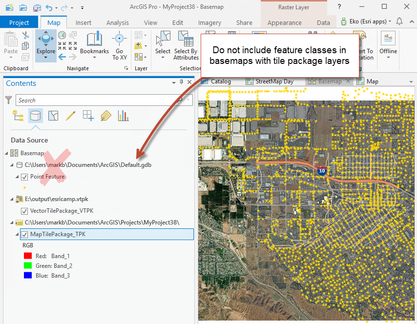Screen dimensions: 417x324
Task: Click the Green Band_2 color swatch
Action: (28, 265)
